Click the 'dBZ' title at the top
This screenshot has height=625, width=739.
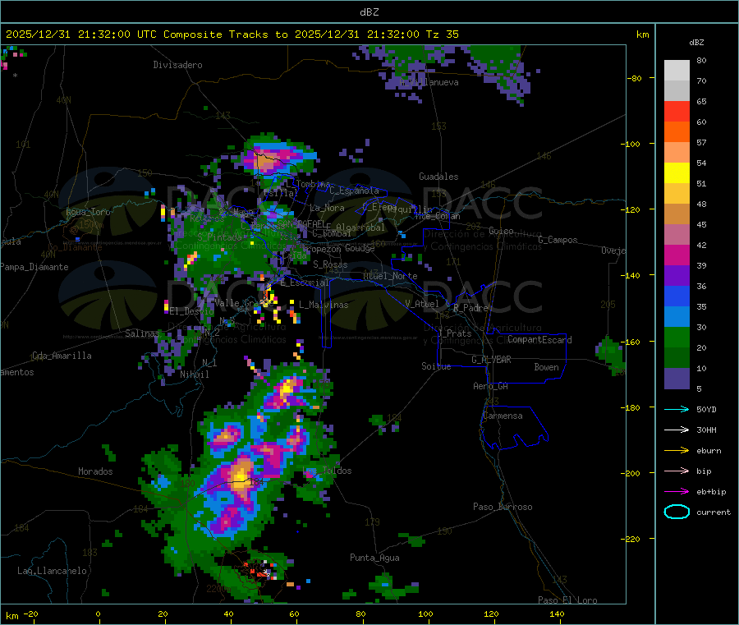[369, 12]
